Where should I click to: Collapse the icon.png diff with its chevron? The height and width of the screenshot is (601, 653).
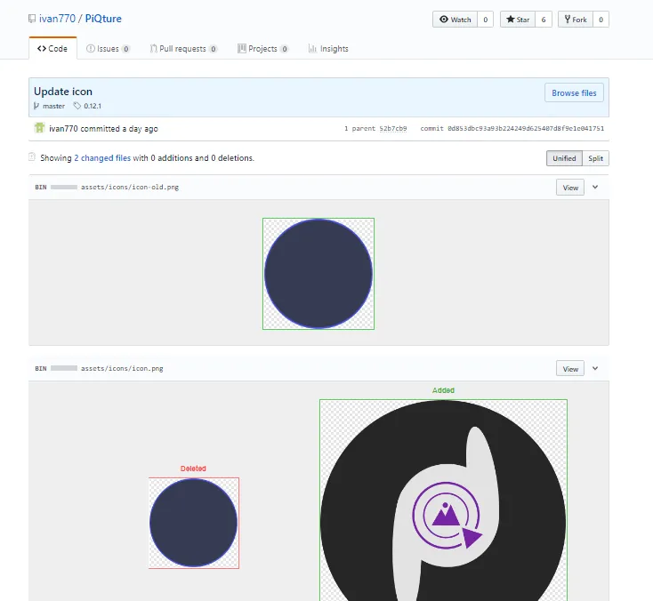click(595, 368)
